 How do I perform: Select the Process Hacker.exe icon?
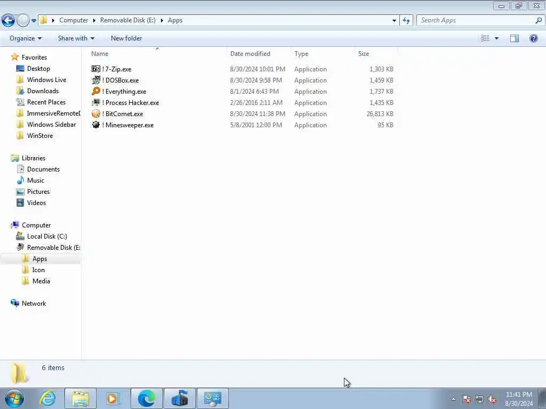[96, 102]
